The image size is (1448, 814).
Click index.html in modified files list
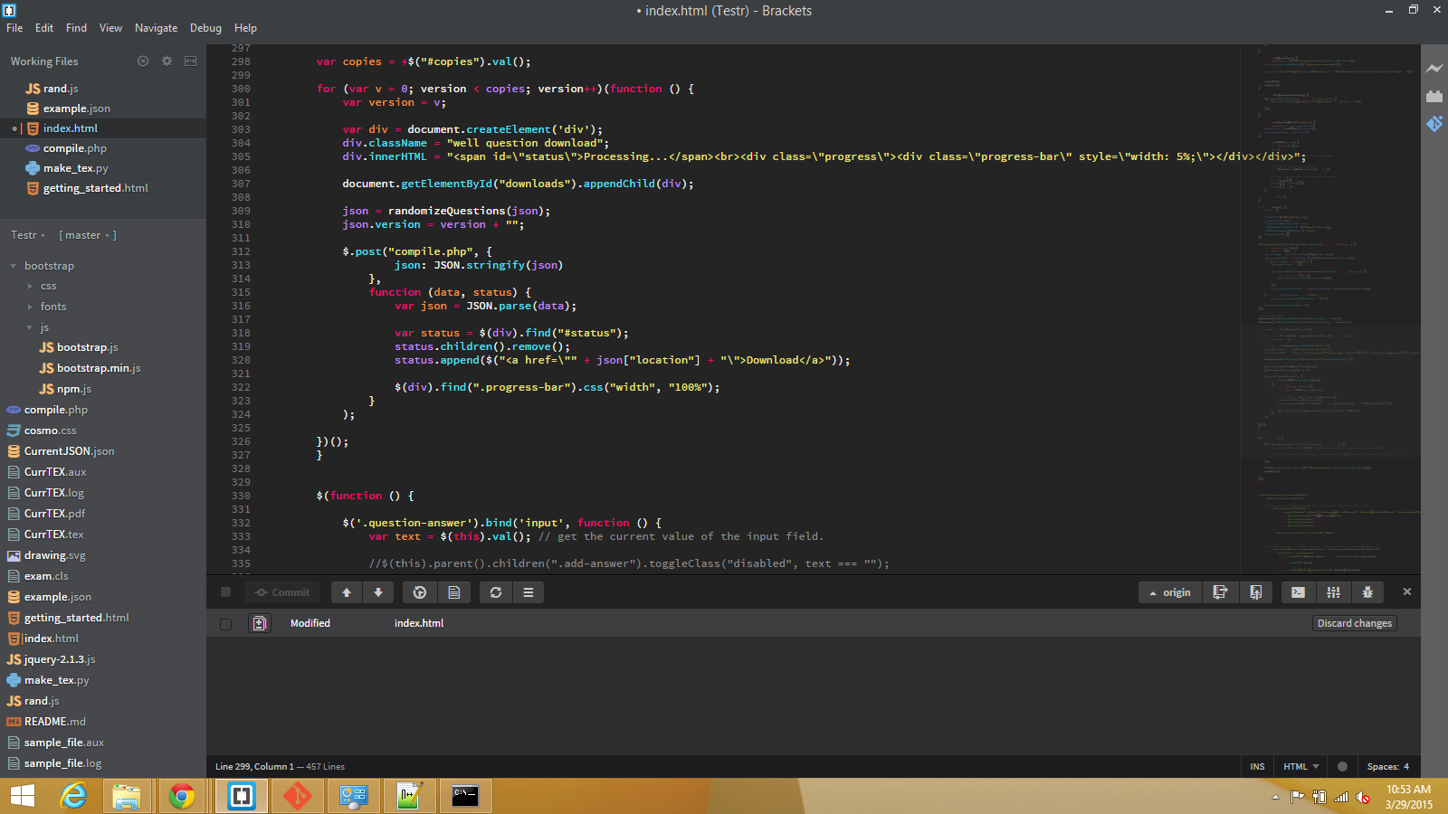(x=419, y=623)
